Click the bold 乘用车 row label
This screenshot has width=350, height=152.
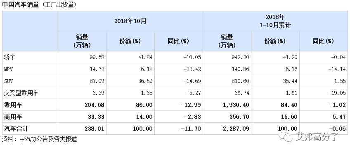(x=13, y=105)
